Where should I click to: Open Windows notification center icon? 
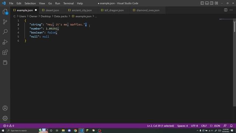click(232, 130)
